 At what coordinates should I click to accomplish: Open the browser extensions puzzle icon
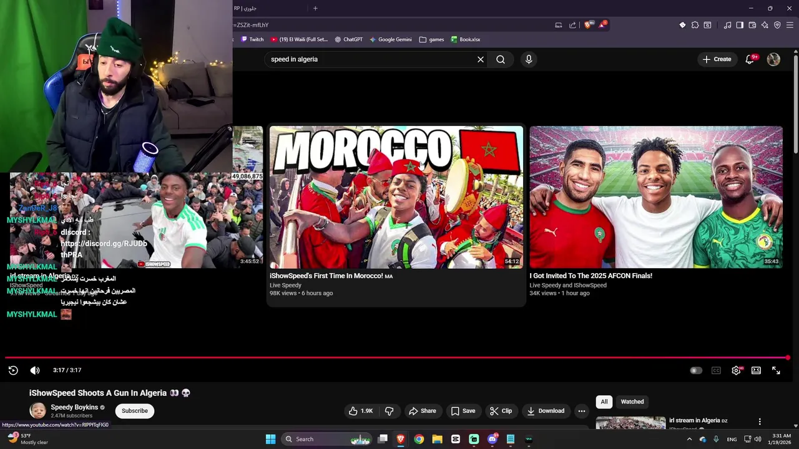(x=695, y=25)
